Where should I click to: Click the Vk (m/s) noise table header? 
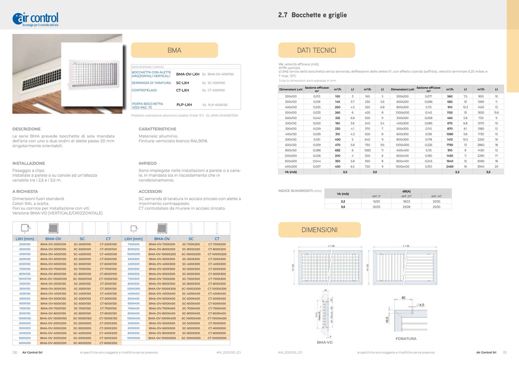[343, 194]
